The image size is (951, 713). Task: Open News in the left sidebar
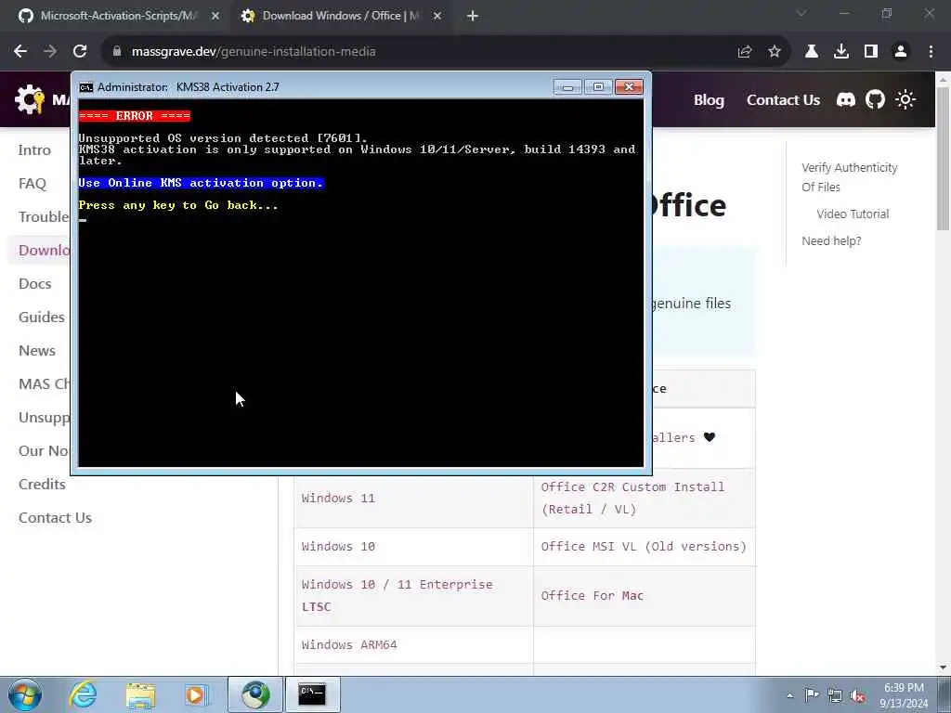(37, 350)
